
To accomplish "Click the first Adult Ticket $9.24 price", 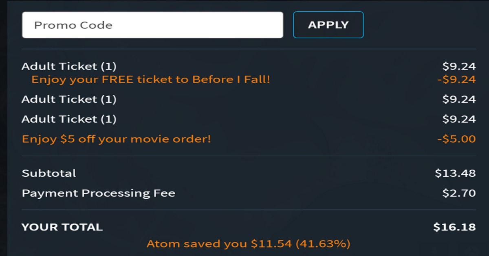I will coord(459,66).
